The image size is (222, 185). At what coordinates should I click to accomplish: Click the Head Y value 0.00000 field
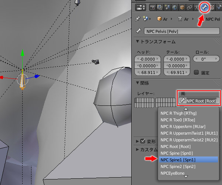click(148, 66)
